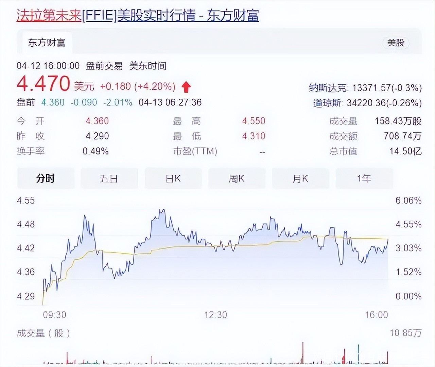Click the 道琼斯 index reading 34220.36
Screen dimensions: 435x367
click(366, 103)
